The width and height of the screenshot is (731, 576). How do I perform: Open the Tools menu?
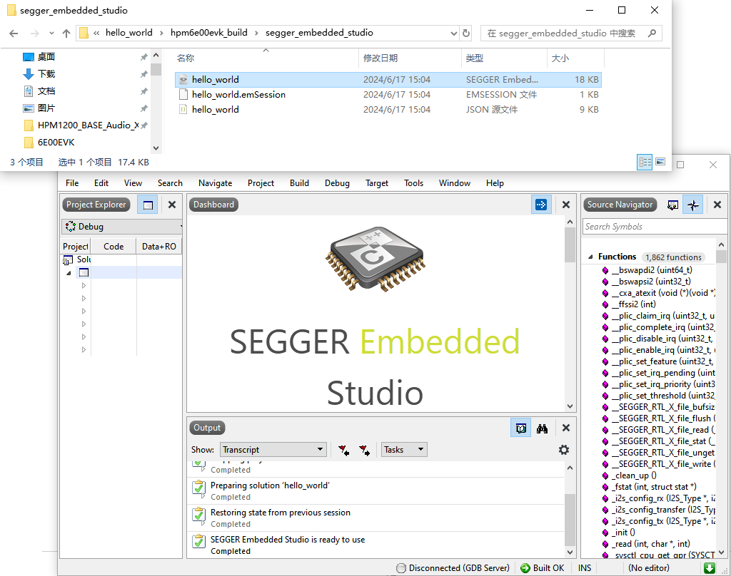(x=413, y=183)
